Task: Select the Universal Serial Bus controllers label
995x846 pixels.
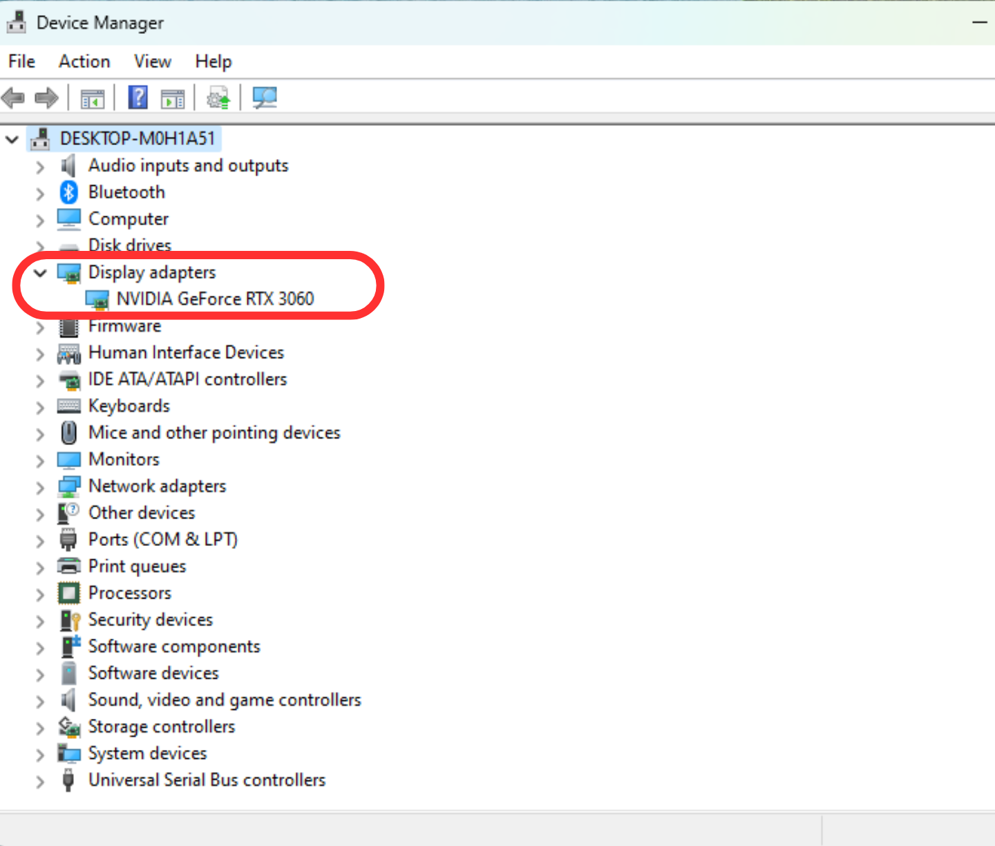Action: coord(207,780)
